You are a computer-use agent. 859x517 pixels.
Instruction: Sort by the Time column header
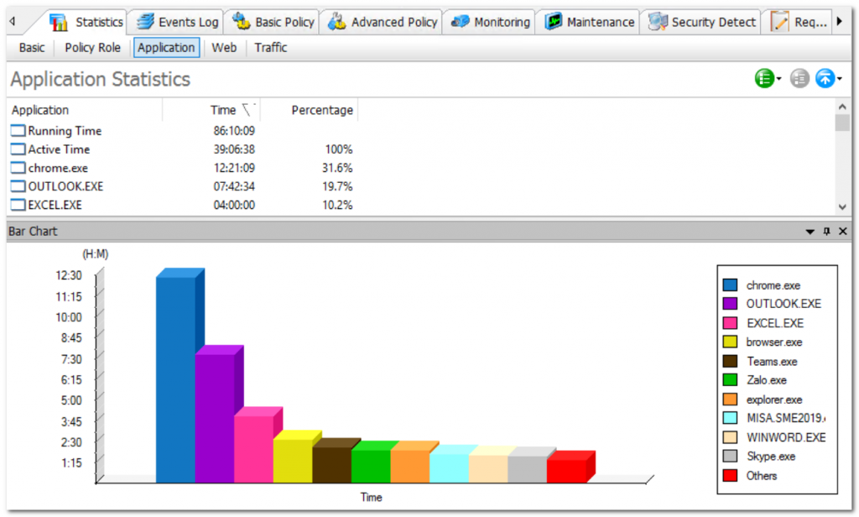pos(211,110)
